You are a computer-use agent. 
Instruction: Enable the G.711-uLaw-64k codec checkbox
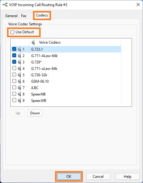click(14, 68)
